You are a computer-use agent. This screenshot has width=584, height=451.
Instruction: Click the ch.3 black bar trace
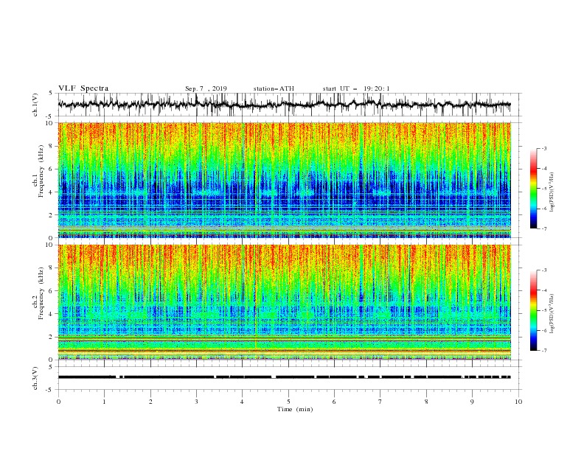pyautogui.click(x=284, y=377)
